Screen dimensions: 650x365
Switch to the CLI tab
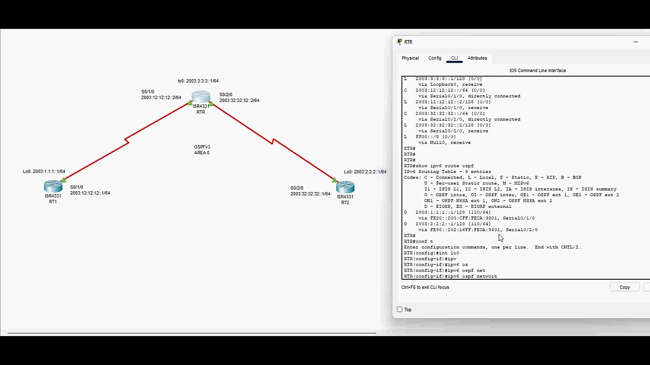coord(454,58)
